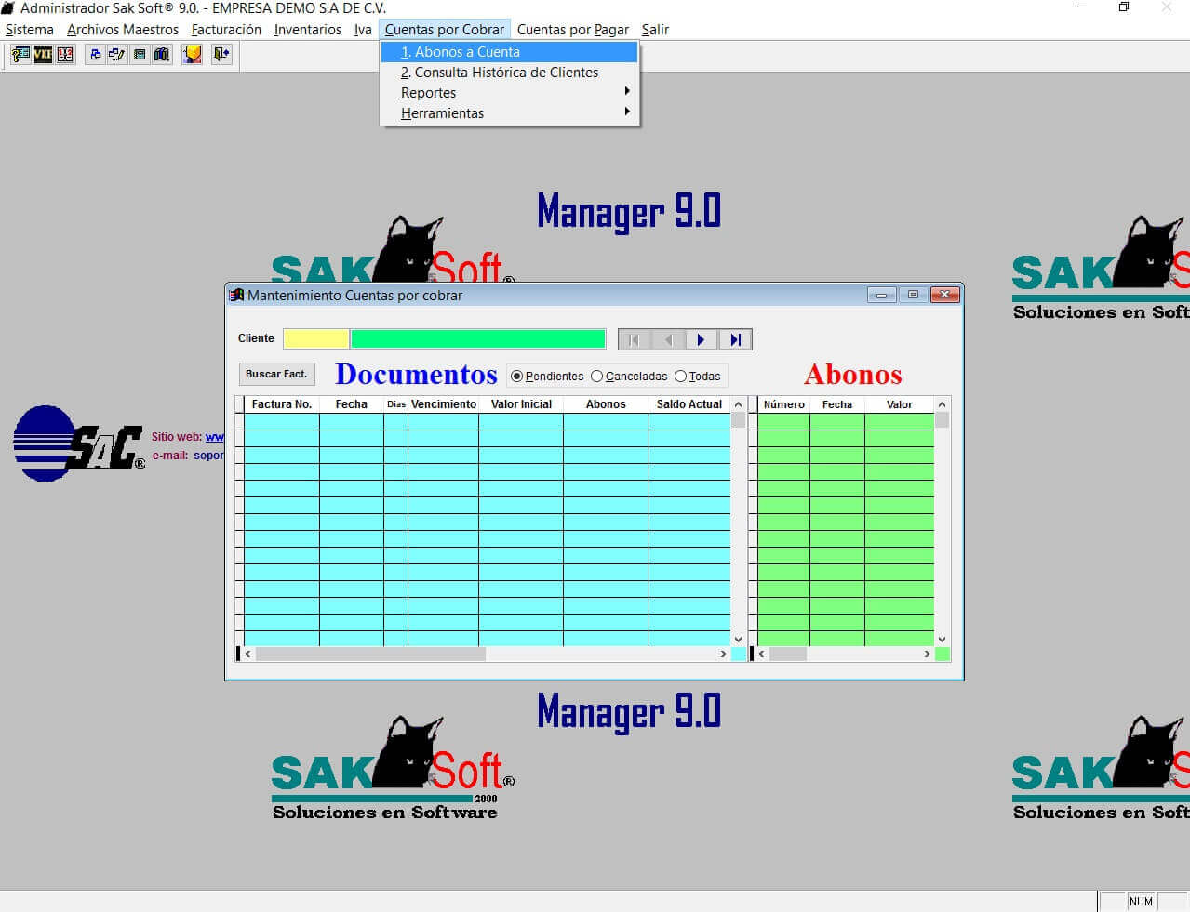The height and width of the screenshot is (912, 1190).
Task: Click the Abonos grid scroll-down arrow
Action: [x=942, y=639]
